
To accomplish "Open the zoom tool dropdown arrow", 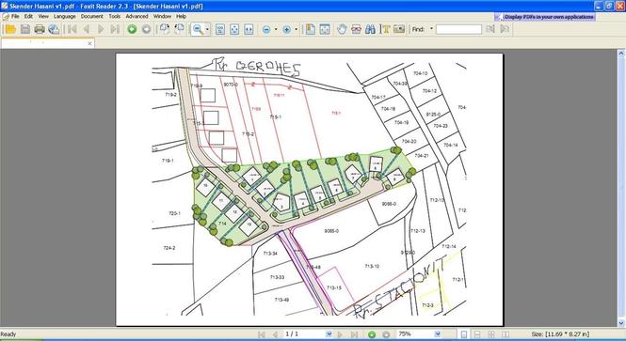I will [x=207, y=29].
